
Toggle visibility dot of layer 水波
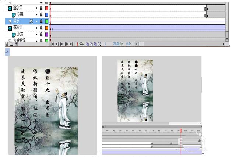pyautogui.click(x=36, y=35)
